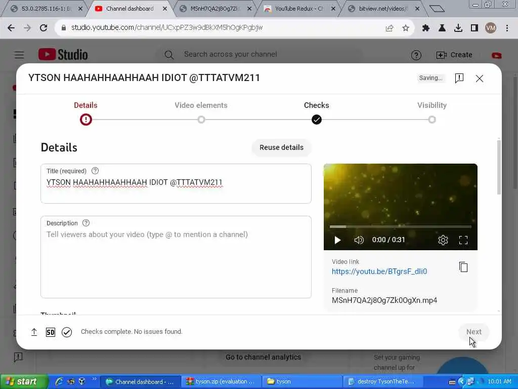Click the browser address bar URL

tap(167, 28)
